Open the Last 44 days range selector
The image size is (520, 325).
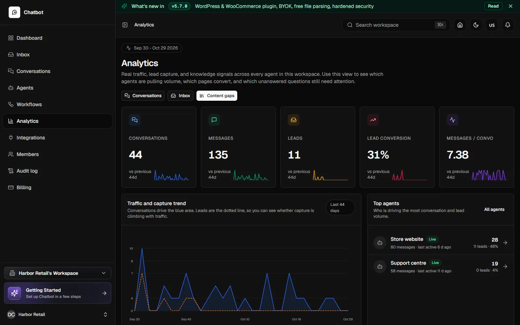click(x=340, y=207)
